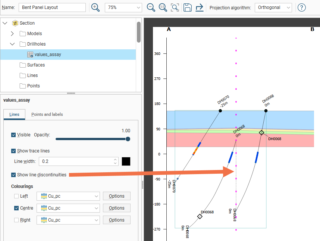Expand the Models folder

pyautogui.click(x=12, y=34)
